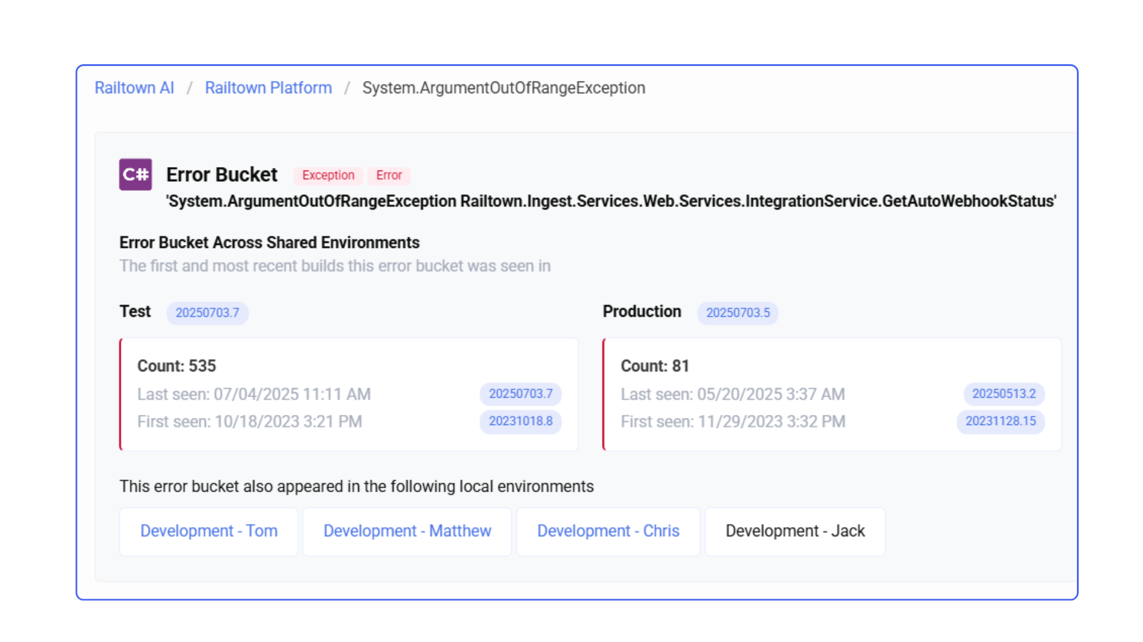1143x642 pixels.
Task: Open Test first seen build 20231018.8
Action: pyautogui.click(x=520, y=421)
